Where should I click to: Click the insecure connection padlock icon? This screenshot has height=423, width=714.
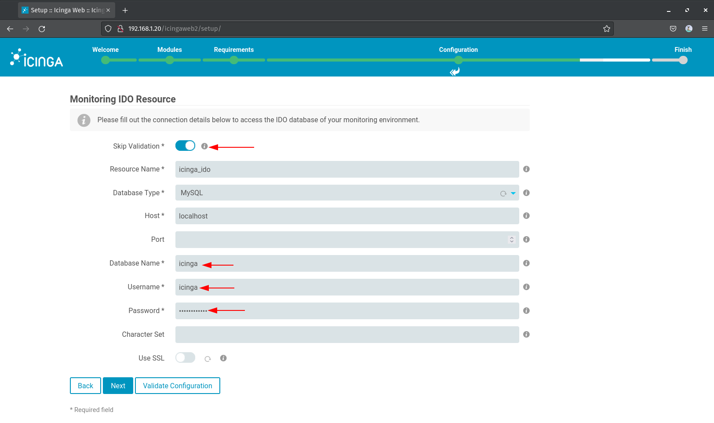click(120, 29)
